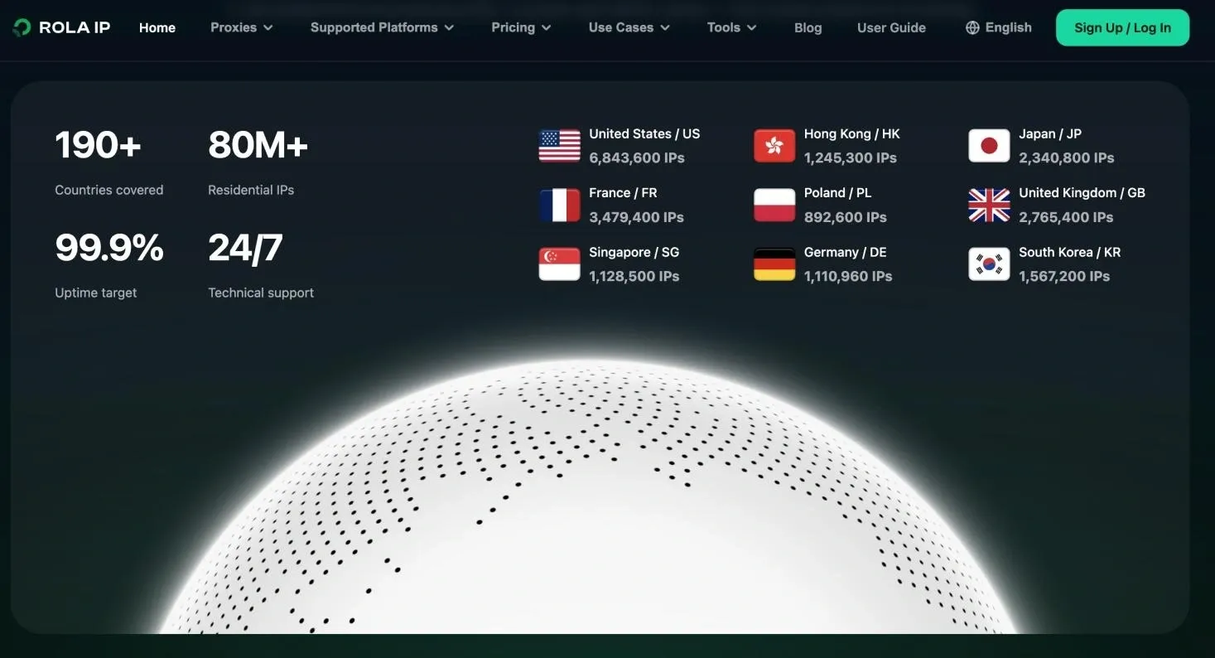
Task: Click the Residential IPs caption
Action: pyautogui.click(x=251, y=190)
